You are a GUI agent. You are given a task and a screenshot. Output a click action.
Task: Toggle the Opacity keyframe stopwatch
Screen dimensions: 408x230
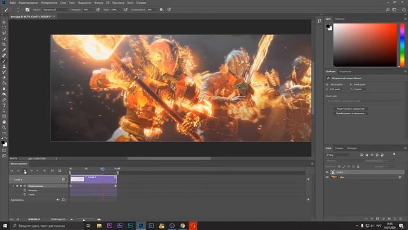(25, 190)
